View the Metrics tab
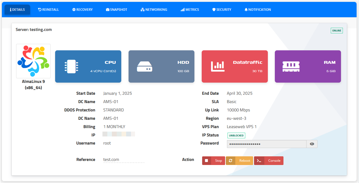The width and height of the screenshot is (359, 183). (190, 10)
